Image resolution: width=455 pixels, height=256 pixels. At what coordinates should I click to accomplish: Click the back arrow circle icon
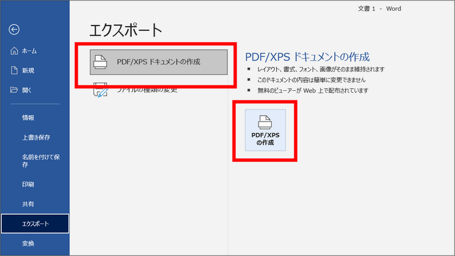pos(14,29)
